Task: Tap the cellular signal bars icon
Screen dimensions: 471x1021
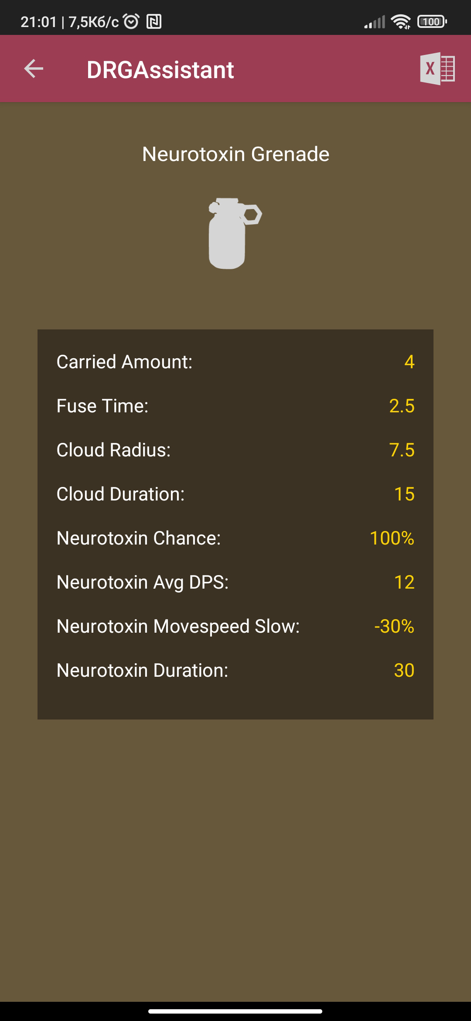Action: (x=375, y=22)
